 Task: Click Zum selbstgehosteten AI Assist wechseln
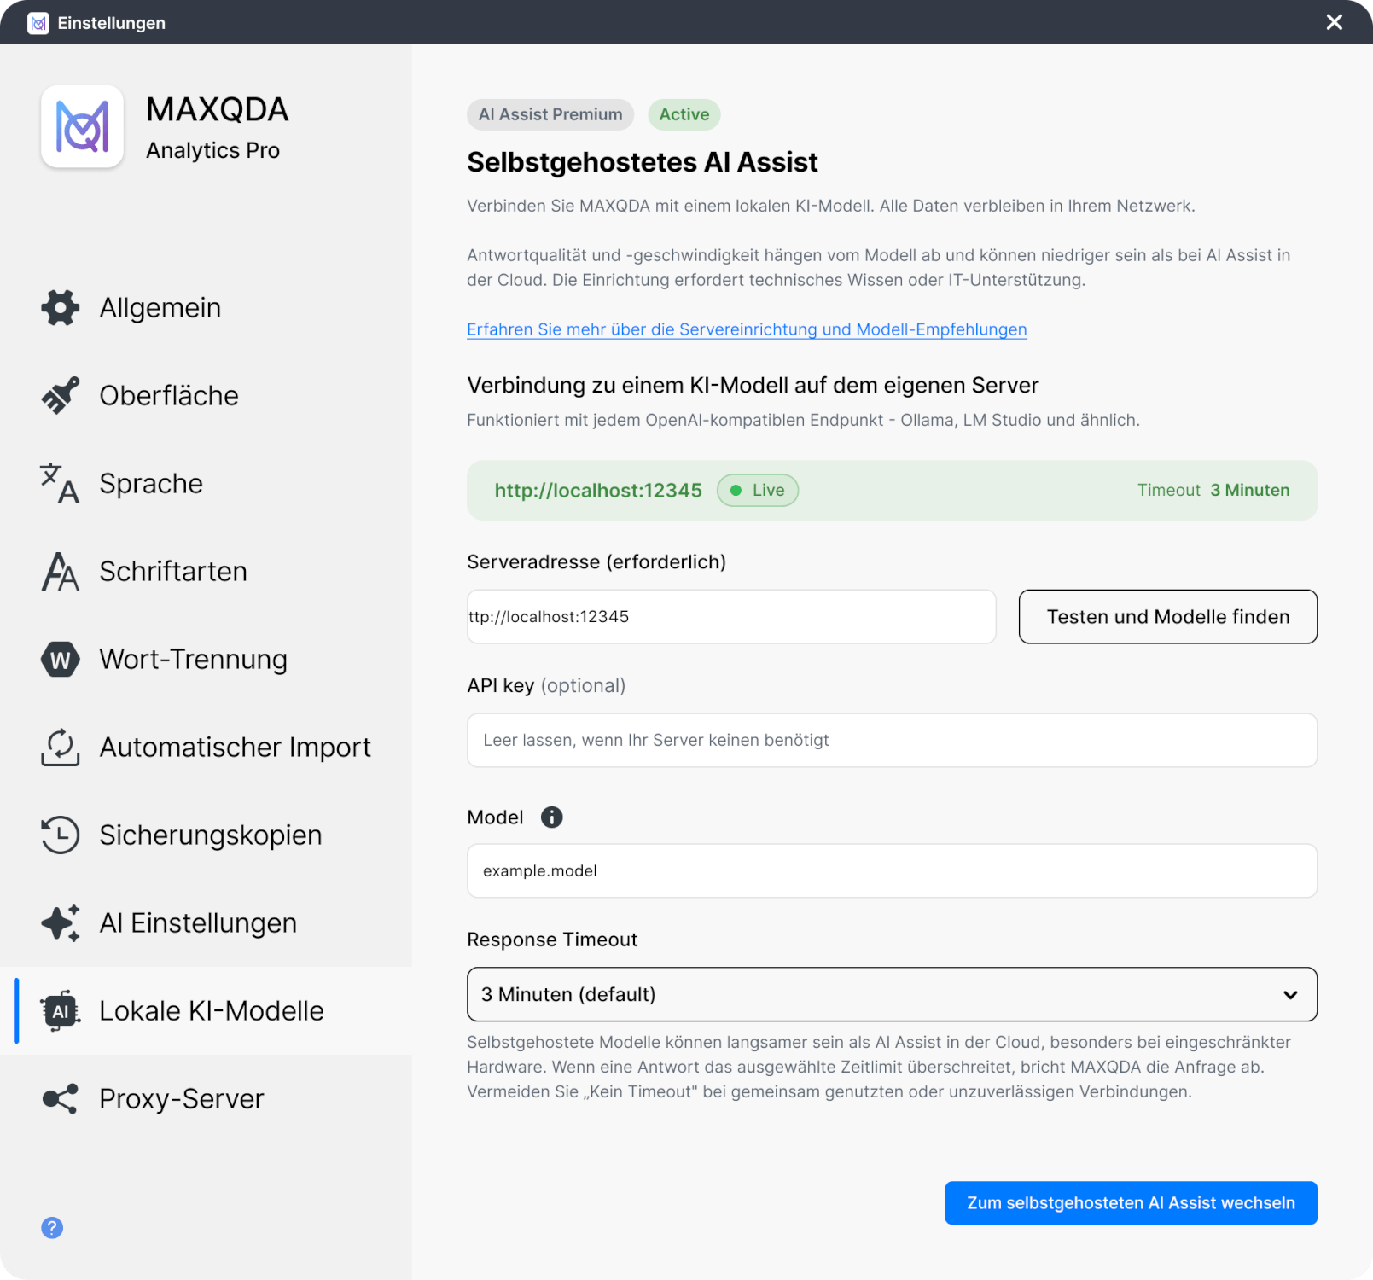[x=1131, y=1203]
